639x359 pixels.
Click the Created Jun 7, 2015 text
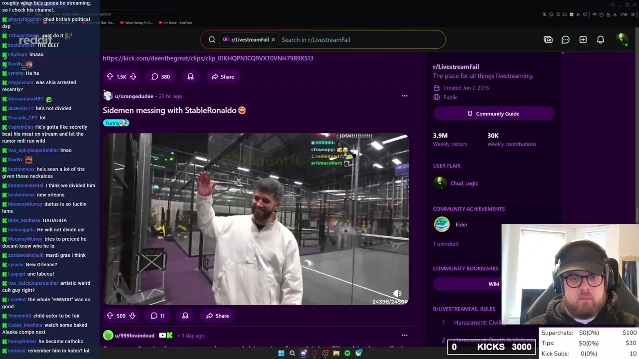[x=466, y=88]
